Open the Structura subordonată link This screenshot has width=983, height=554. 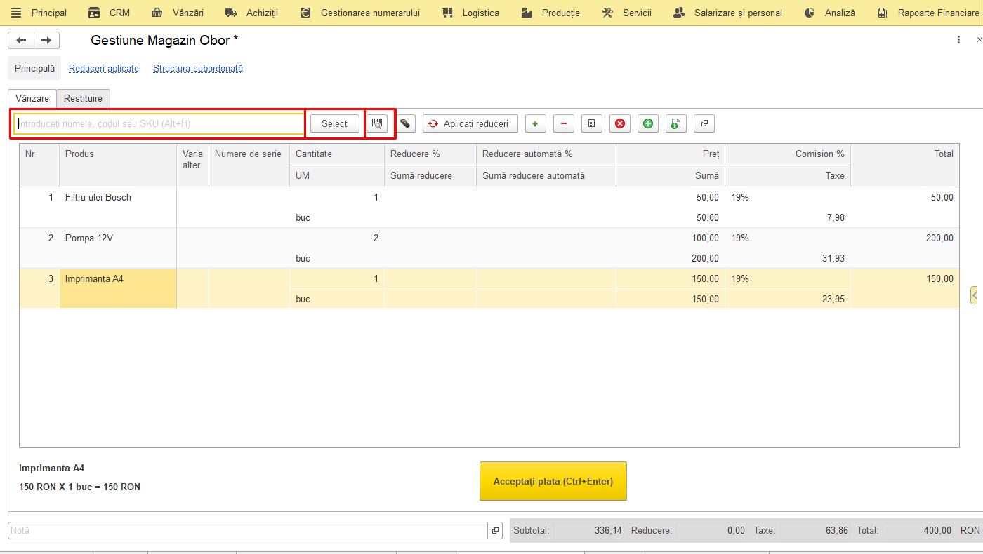(x=198, y=69)
